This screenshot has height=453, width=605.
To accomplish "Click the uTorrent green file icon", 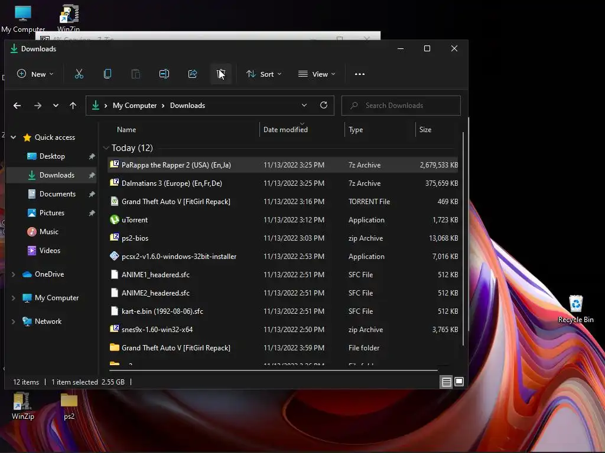I will [114, 219].
